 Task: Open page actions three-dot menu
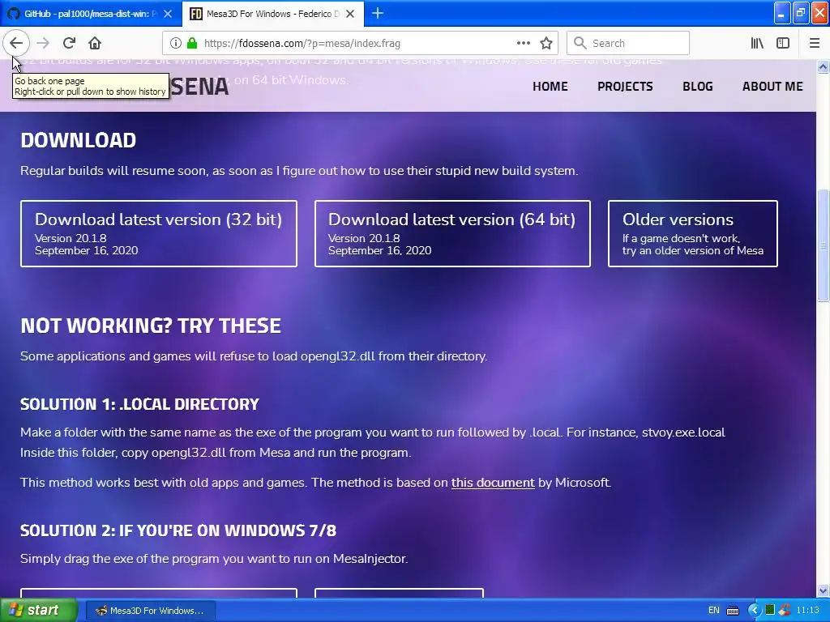pos(523,44)
